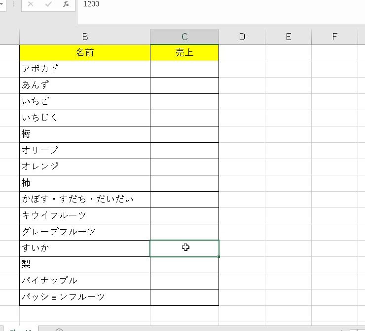The width and height of the screenshot is (365, 331).
Task: Select the yellow 売上 header cell
Action: [x=184, y=53]
